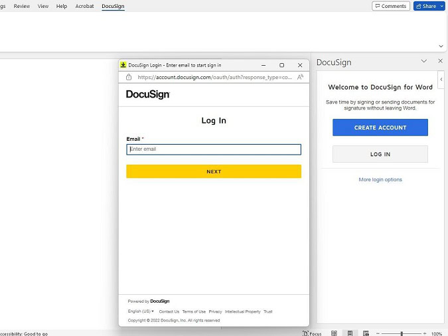
Task: Open the DocuSign pane options chevron
Action: coord(424,61)
